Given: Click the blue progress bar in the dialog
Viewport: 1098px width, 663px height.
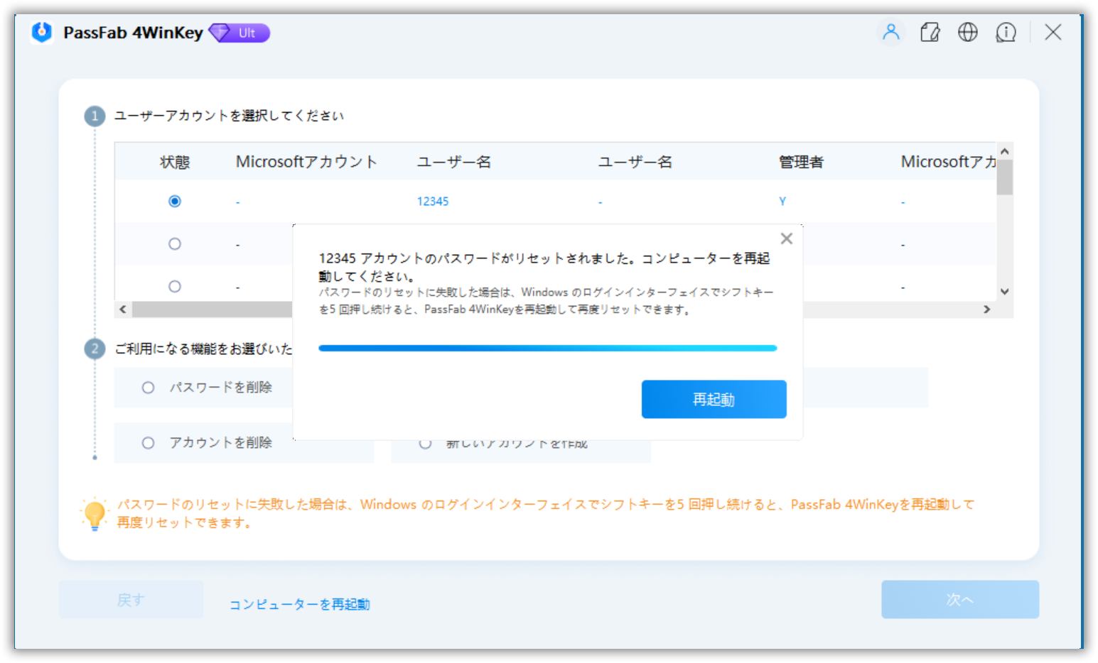Looking at the screenshot, I should (547, 348).
